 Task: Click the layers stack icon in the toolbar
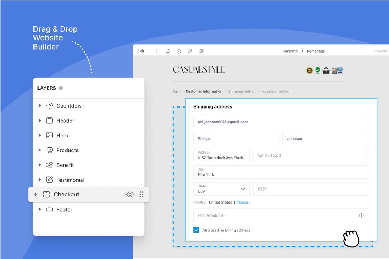[179, 51]
